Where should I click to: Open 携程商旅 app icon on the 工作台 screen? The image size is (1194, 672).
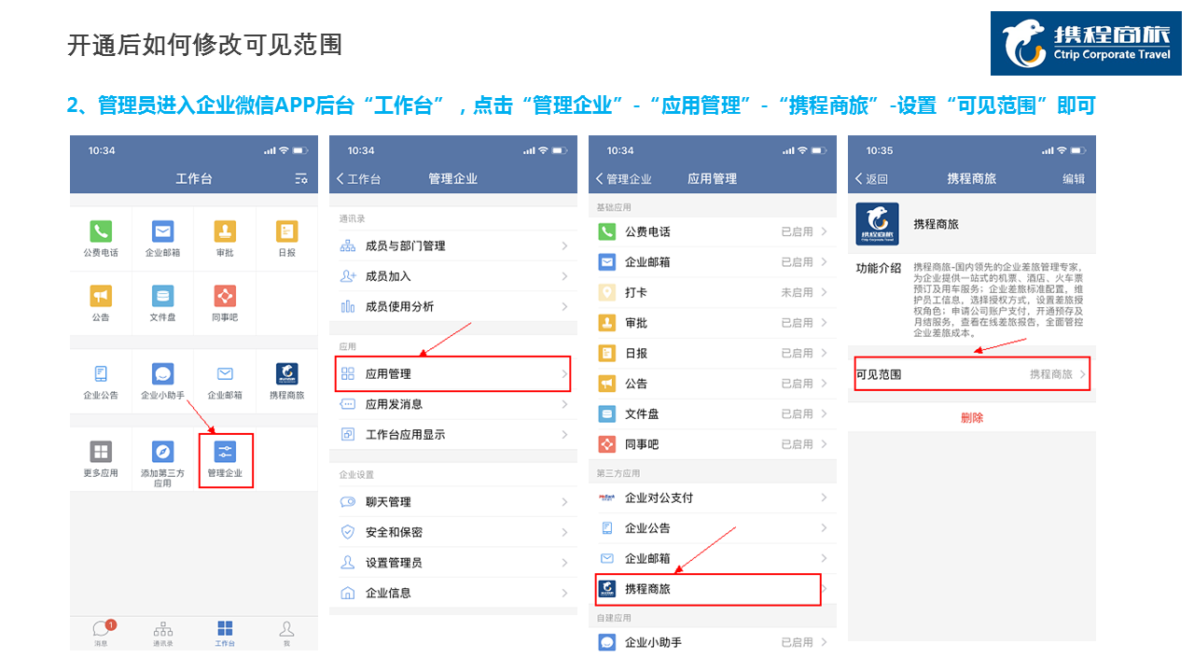pyautogui.click(x=286, y=373)
